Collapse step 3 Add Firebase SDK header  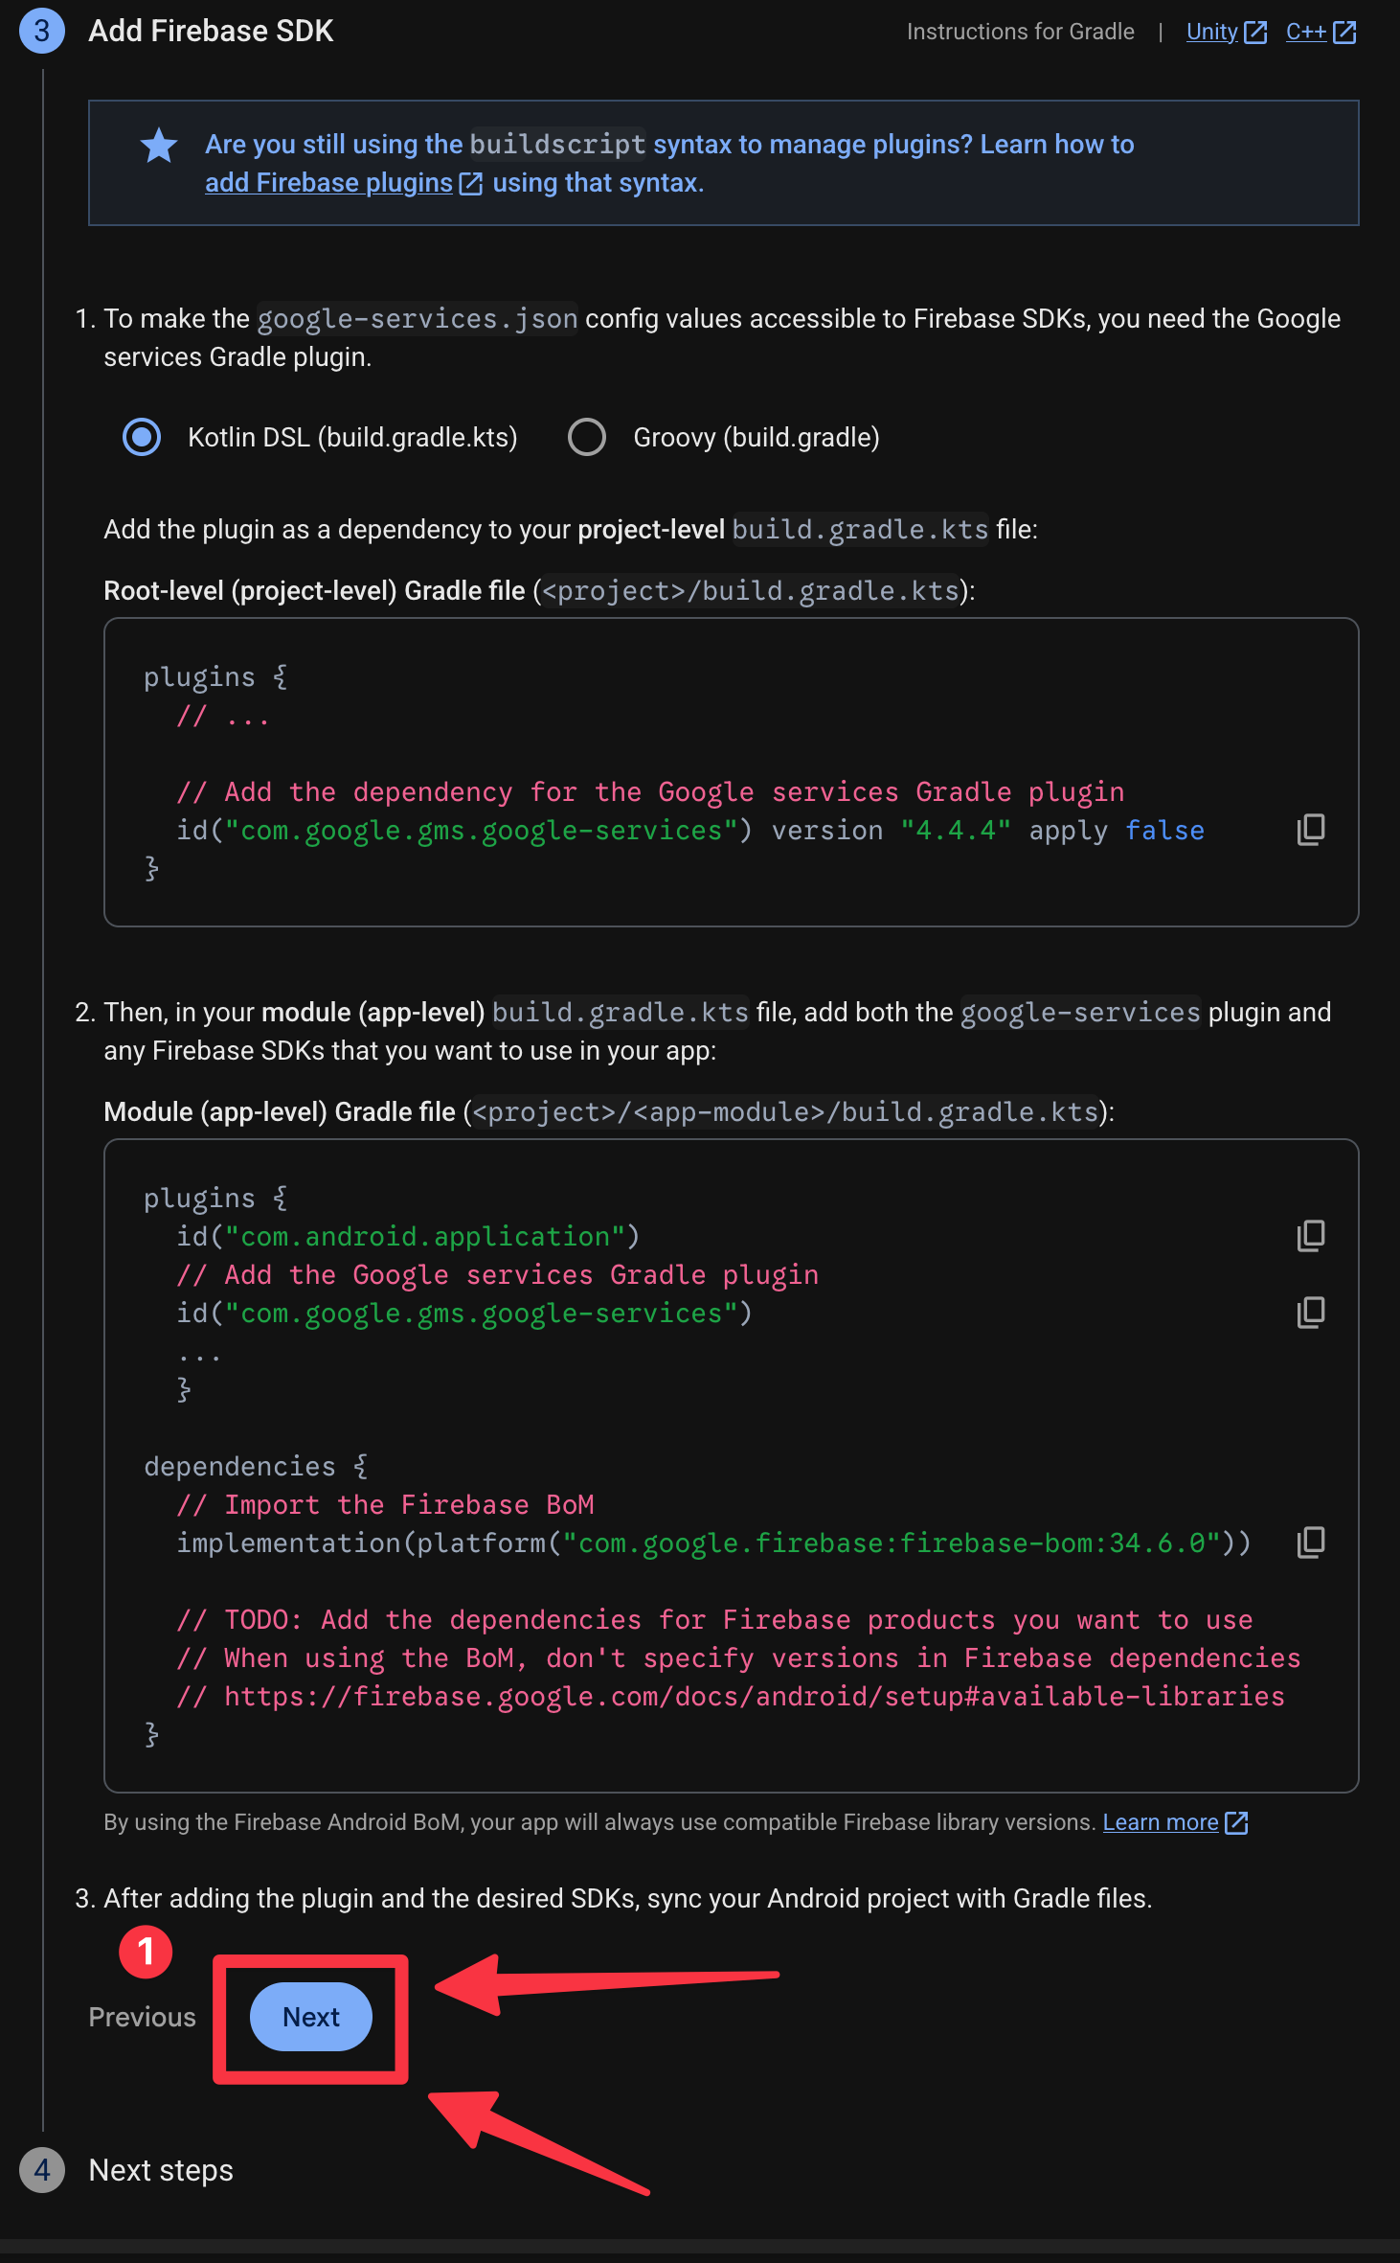click(211, 32)
